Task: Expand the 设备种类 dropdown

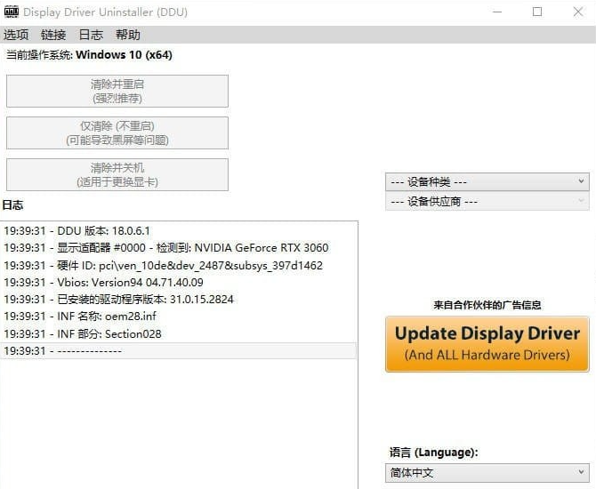Action: (x=487, y=182)
